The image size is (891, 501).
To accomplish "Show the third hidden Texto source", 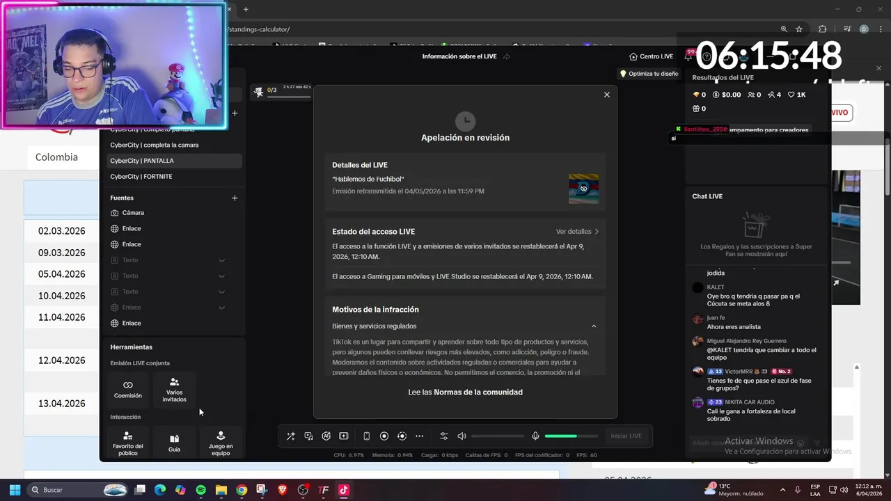I will 222,292.
